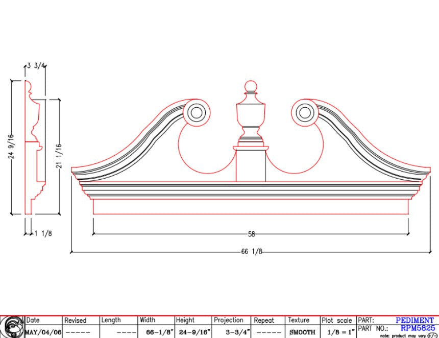
Task: Click the plot scale value 1/8 = 1"
Action: pos(337,332)
